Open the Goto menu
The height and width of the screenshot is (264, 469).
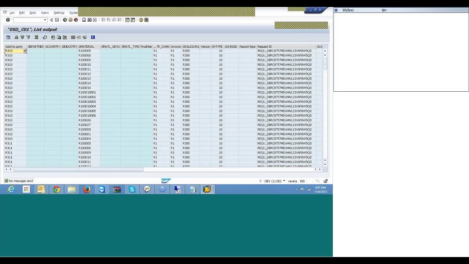pos(33,12)
